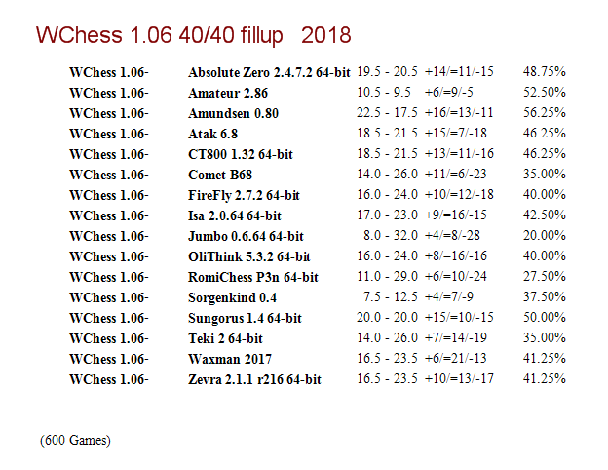
Task: Click OliThink 5.3.2 64-bit opponent
Action: [x=248, y=256]
